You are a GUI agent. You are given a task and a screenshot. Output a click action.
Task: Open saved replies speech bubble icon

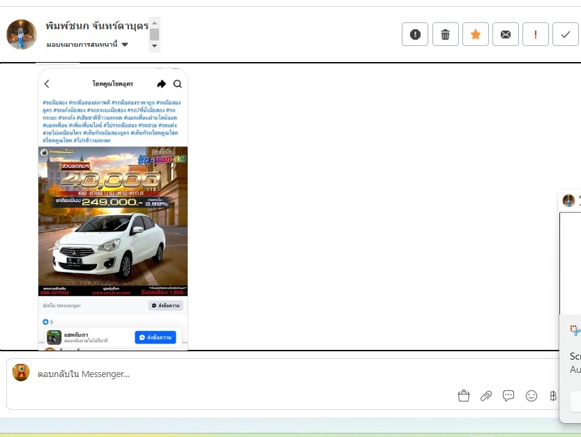point(508,396)
